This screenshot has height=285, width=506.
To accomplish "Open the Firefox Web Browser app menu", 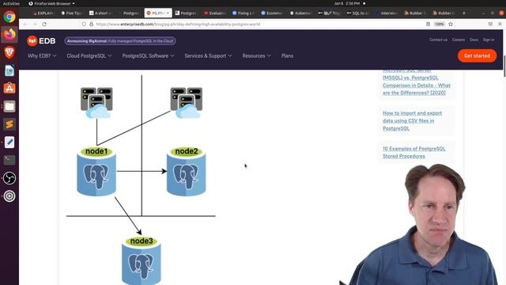I will tap(51, 3).
